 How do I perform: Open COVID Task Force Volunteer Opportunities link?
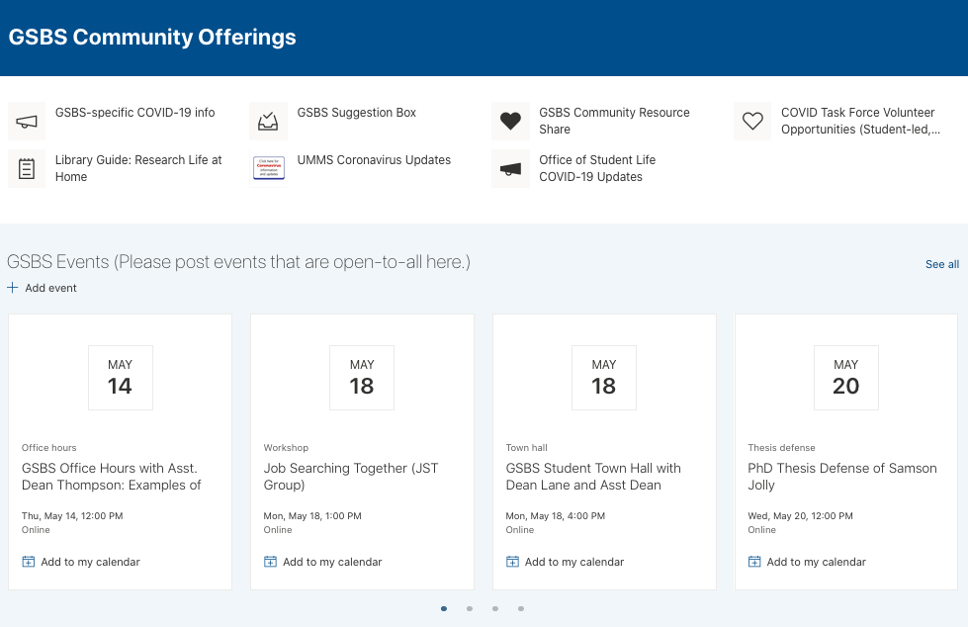pos(858,121)
